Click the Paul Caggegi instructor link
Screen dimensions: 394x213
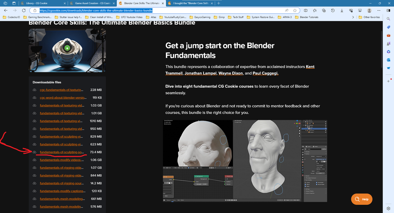point(265,73)
